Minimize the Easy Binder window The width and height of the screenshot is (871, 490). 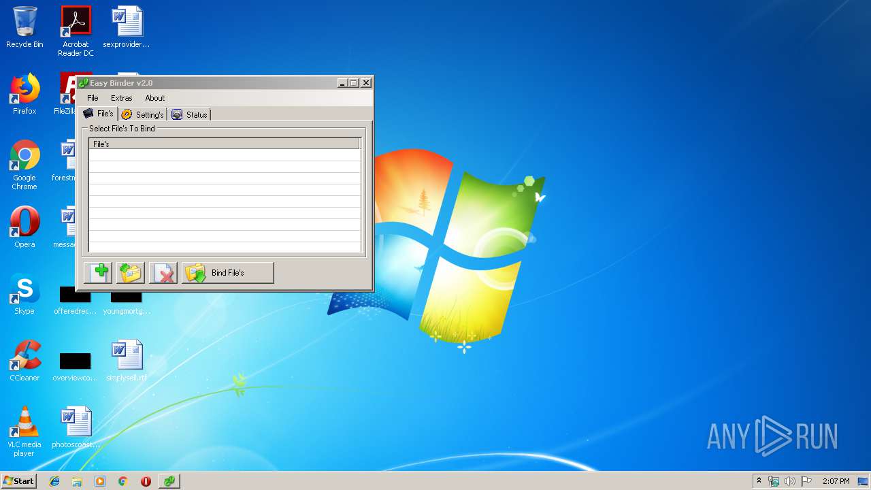tap(342, 83)
